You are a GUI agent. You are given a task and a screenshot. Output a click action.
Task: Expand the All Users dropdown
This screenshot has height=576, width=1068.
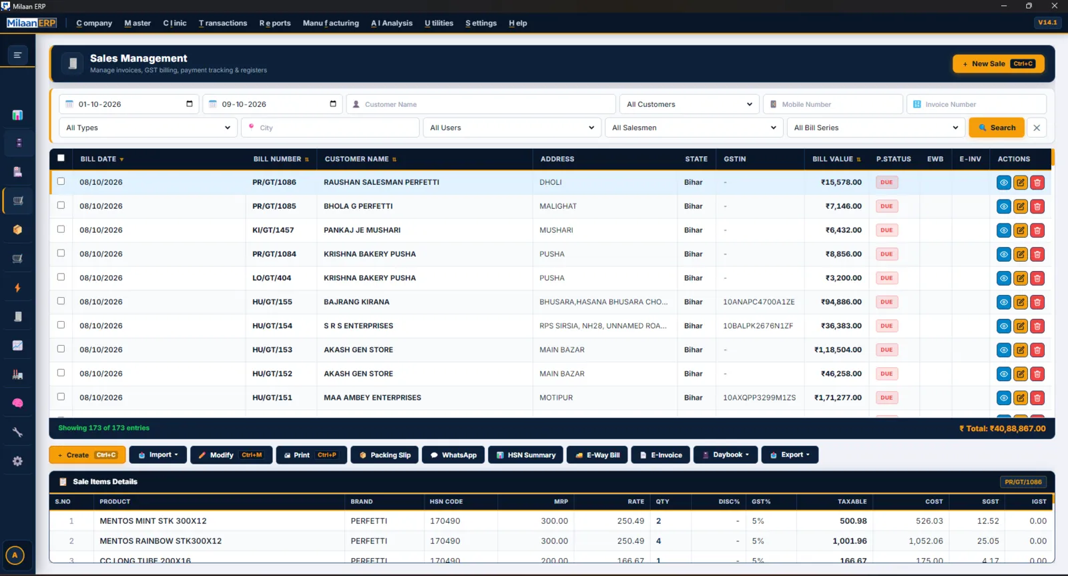512,127
